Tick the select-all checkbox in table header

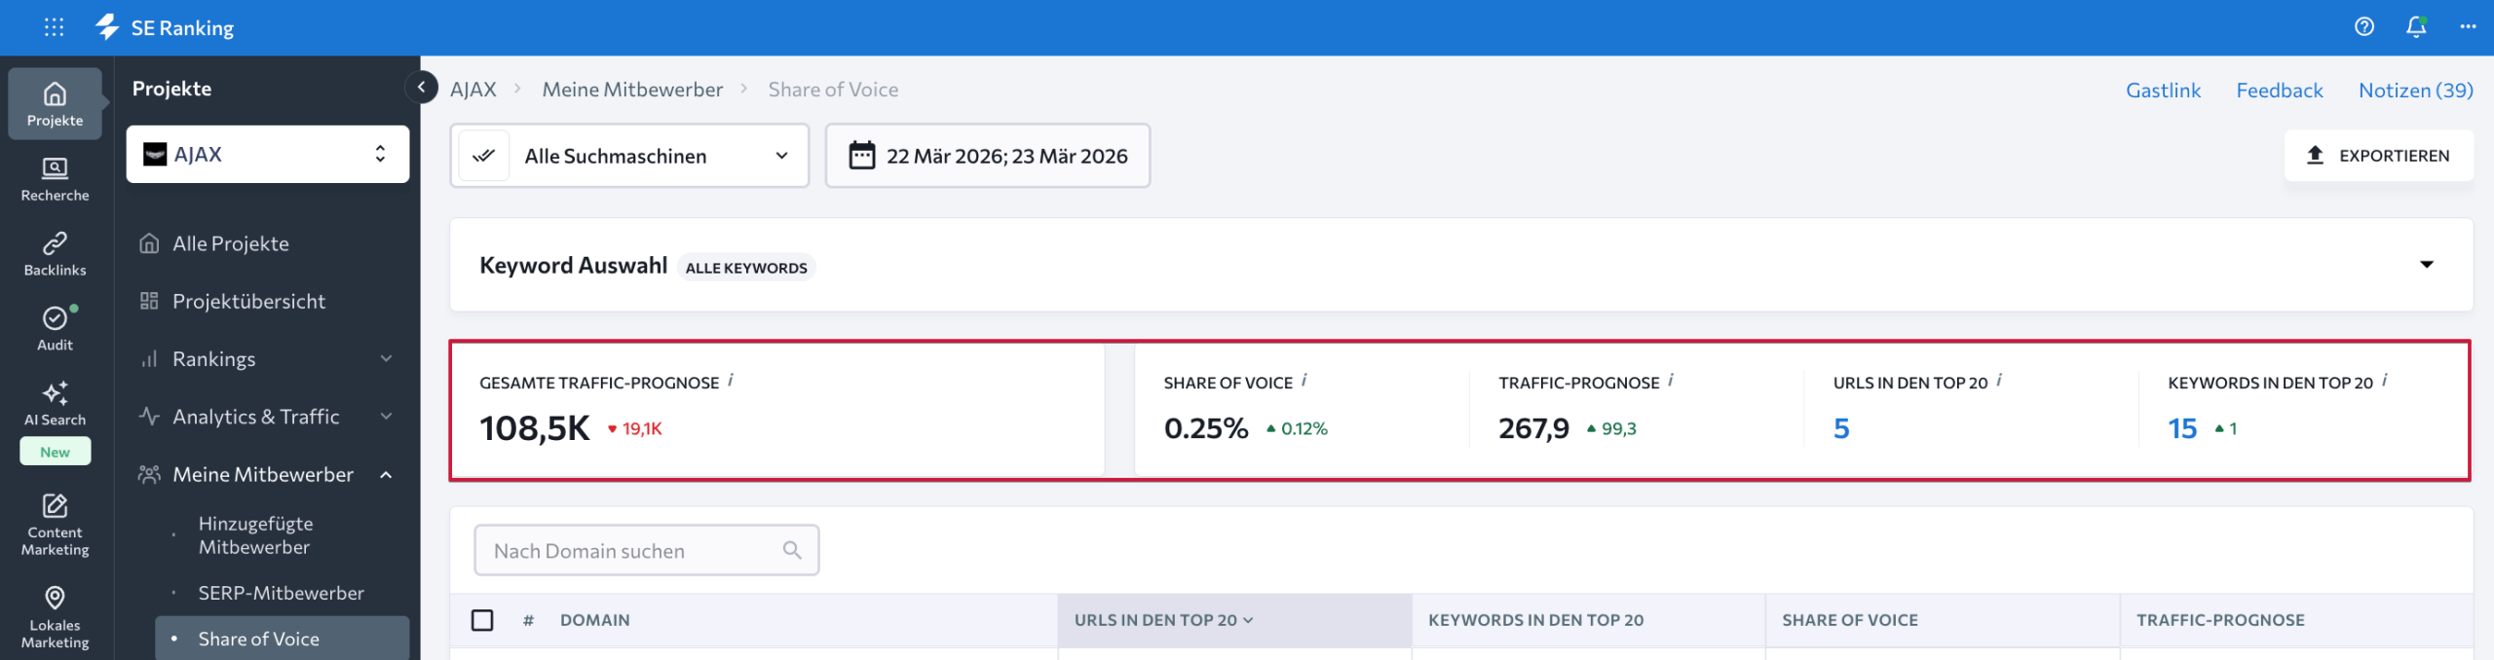pyautogui.click(x=482, y=620)
